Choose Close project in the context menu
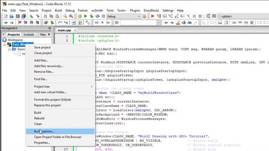Screen dimensions: 269x151 click(x=60, y=53)
